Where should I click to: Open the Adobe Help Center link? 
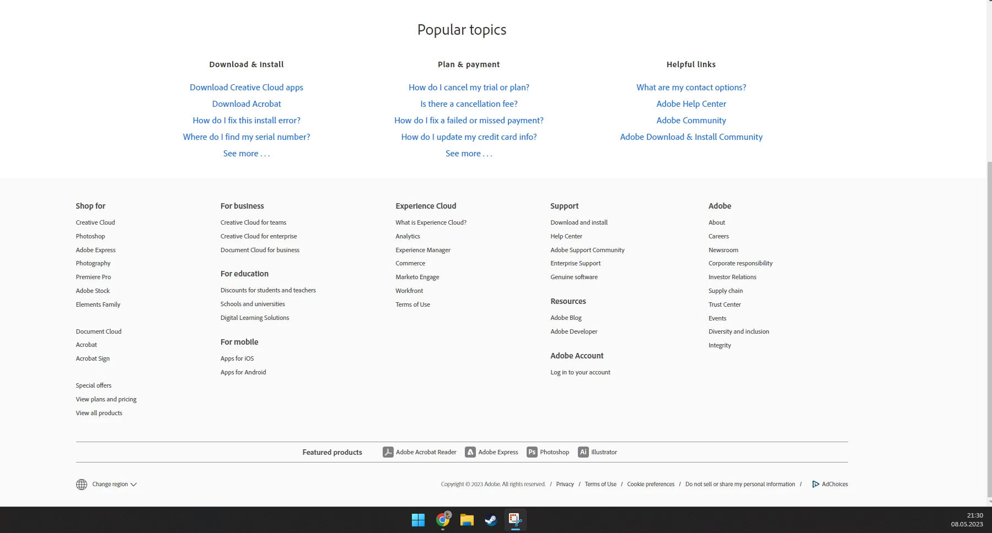coord(691,104)
